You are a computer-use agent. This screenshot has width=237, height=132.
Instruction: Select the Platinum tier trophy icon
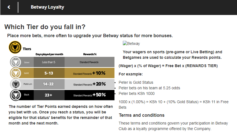point(16,84)
